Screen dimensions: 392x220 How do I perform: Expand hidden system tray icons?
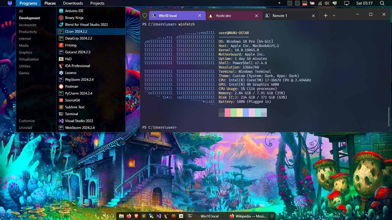[279, 3]
